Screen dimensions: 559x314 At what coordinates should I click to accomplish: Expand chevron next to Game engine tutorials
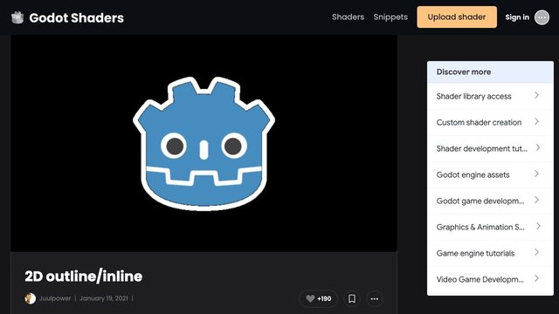536,253
